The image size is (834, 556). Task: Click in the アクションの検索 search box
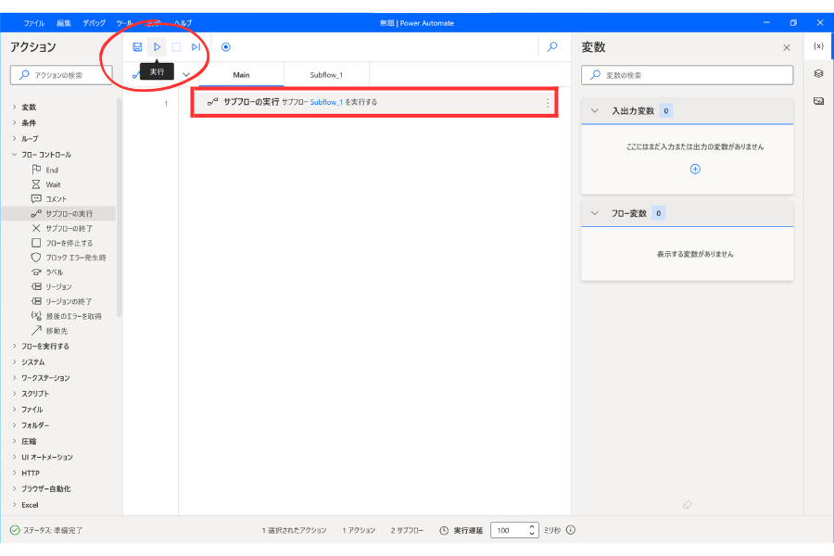pos(61,75)
